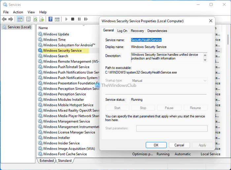Click the Apply button

pyautogui.click(x=202, y=145)
